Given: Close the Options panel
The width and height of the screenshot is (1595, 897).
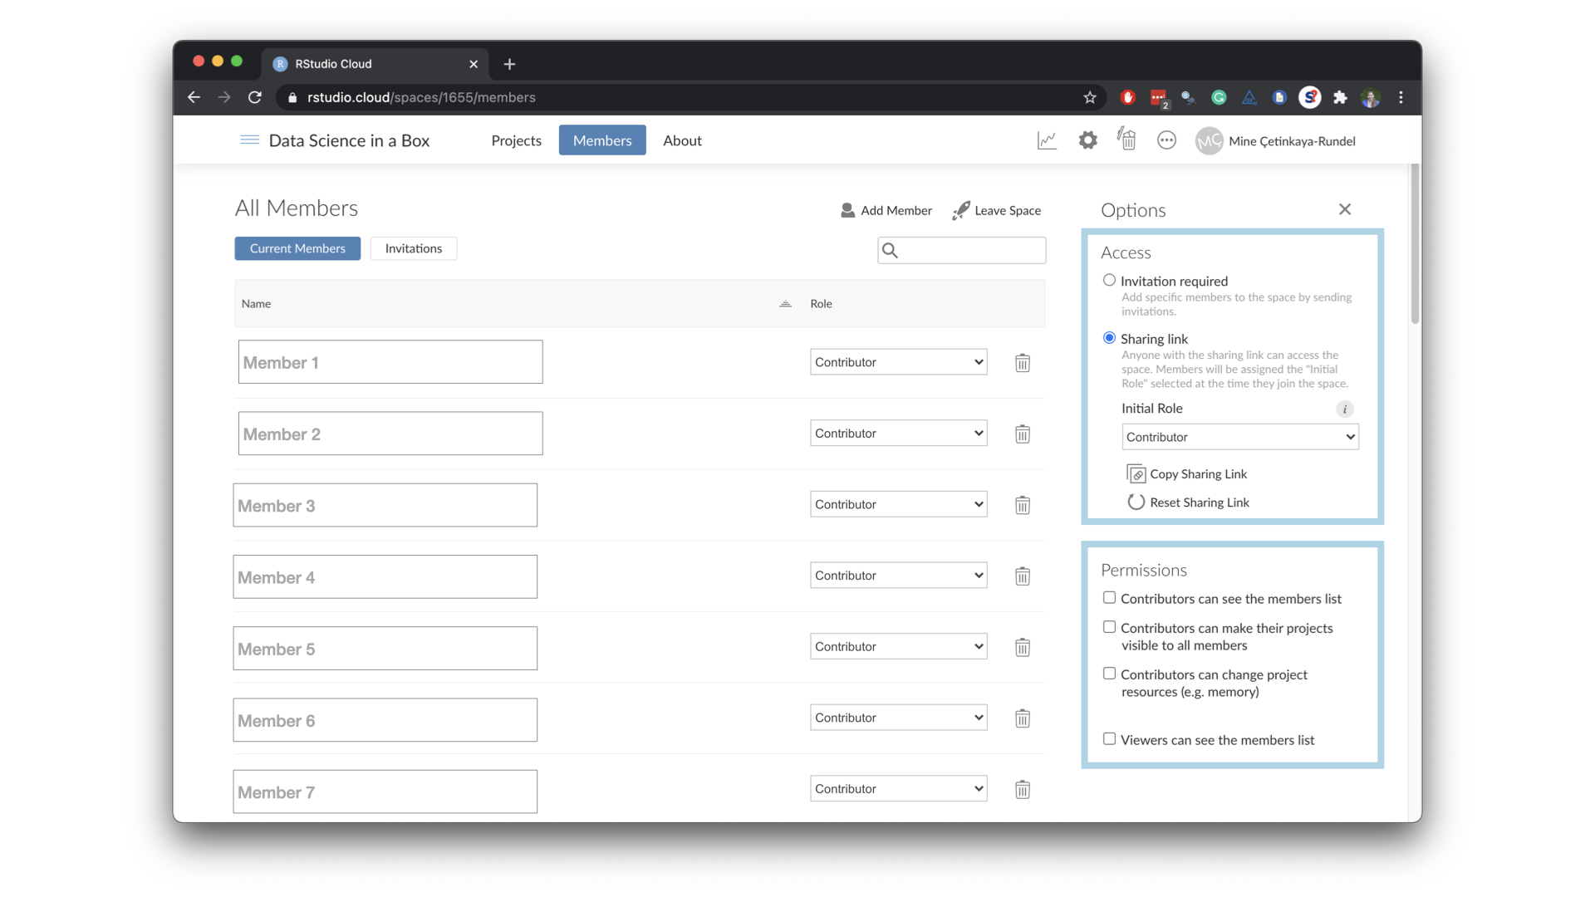Looking at the screenshot, I should [1345, 209].
